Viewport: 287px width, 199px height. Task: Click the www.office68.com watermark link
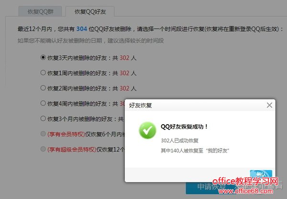pyautogui.click(x=246, y=191)
